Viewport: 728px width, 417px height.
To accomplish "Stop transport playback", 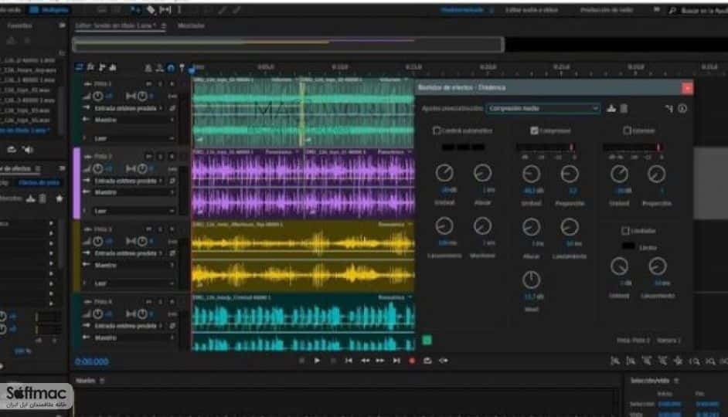I will 301,361.
